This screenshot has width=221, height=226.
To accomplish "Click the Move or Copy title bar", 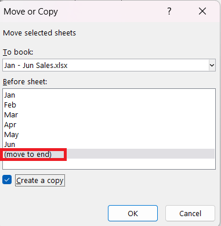I will pyautogui.click(x=83, y=12).
